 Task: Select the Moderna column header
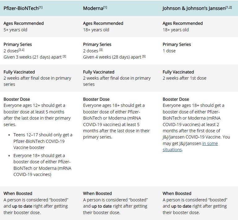point(93,8)
